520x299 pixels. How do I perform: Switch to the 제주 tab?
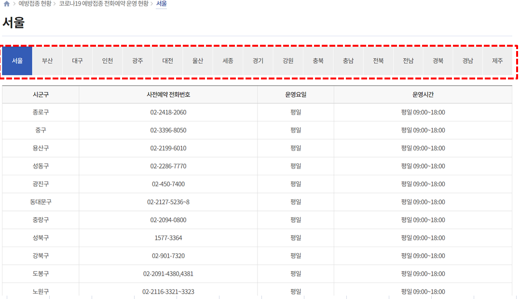coord(497,61)
